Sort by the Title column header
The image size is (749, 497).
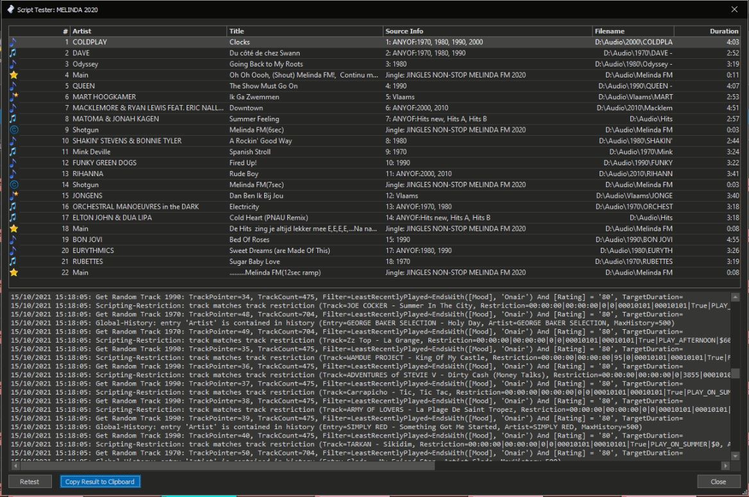coord(304,31)
